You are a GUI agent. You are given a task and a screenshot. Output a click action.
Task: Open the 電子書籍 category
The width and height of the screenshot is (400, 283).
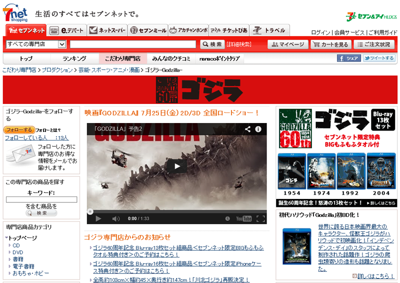[23, 266]
